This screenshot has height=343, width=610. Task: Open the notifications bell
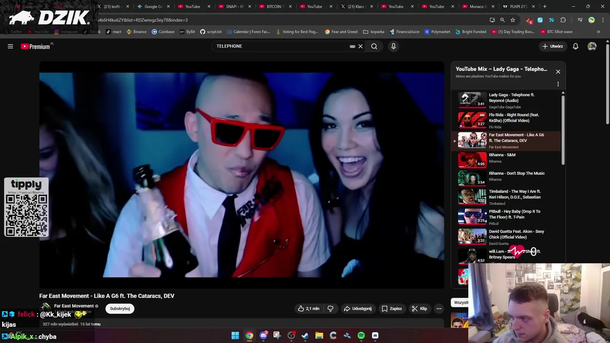tap(576, 46)
